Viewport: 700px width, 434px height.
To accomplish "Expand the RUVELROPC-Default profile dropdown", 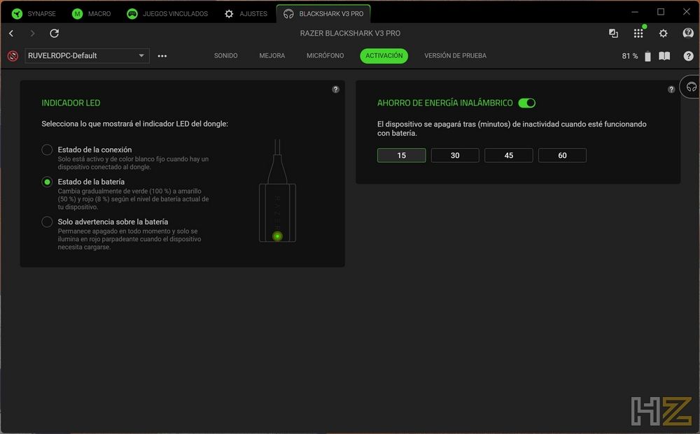I will 87,56.
